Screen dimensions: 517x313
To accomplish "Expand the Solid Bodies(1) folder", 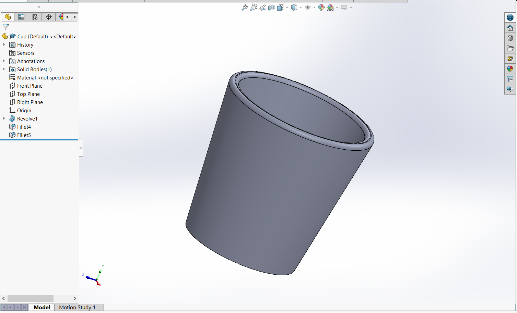I will click(x=4, y=69).
